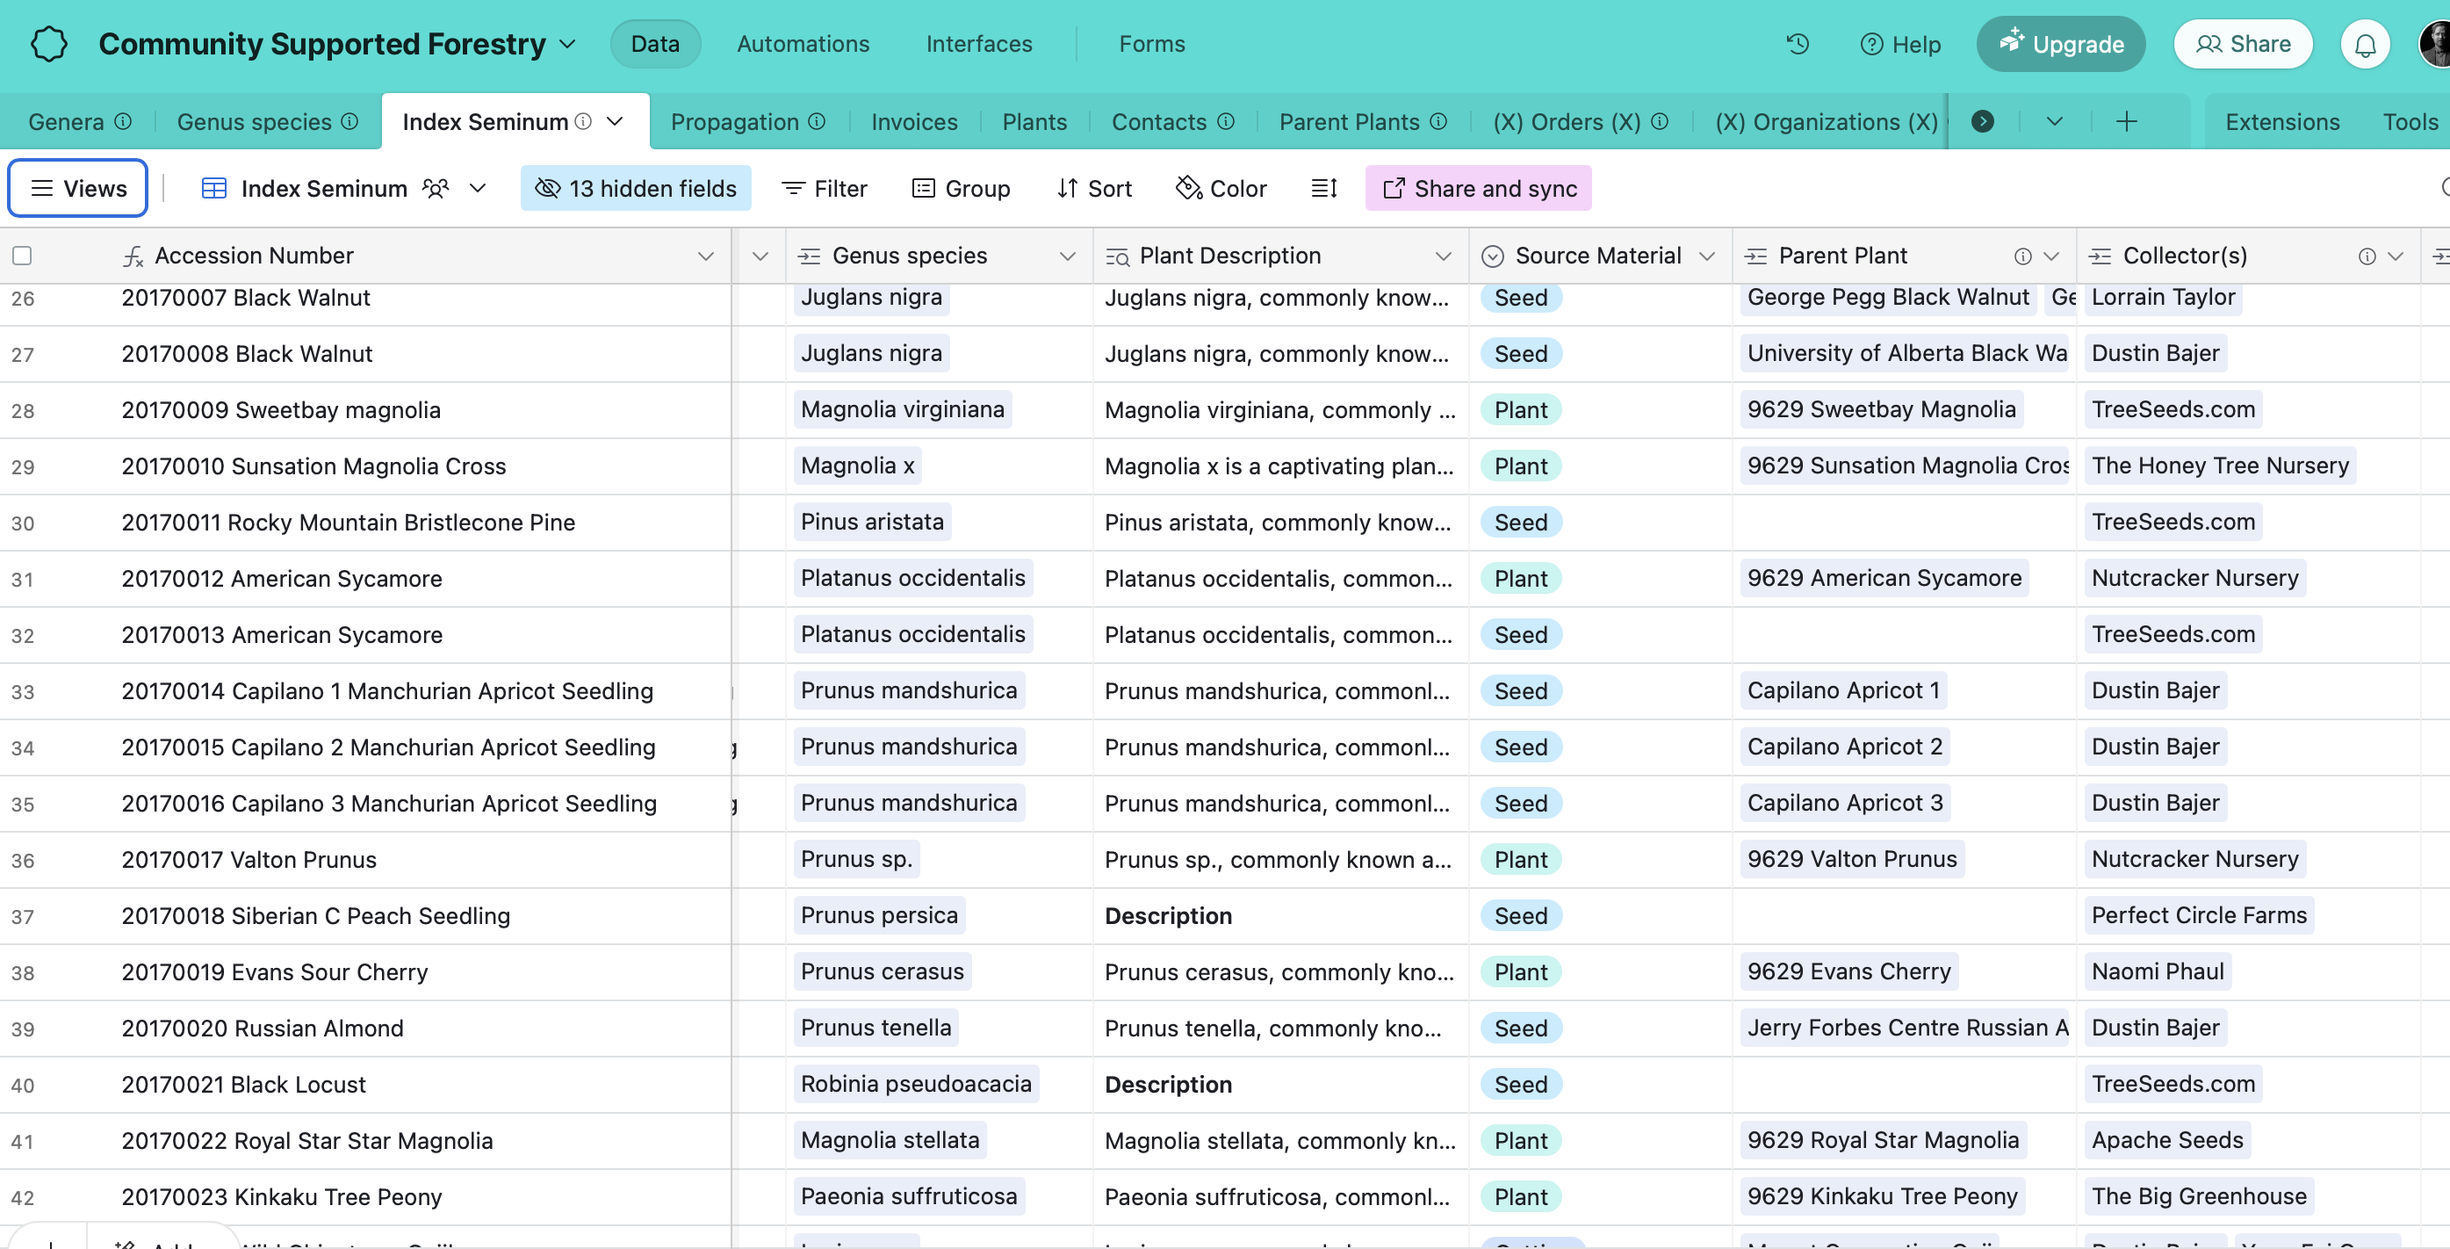Switch to the Propagation table tab
This screenshot has width=2450, height=1249.
[734, 122]
